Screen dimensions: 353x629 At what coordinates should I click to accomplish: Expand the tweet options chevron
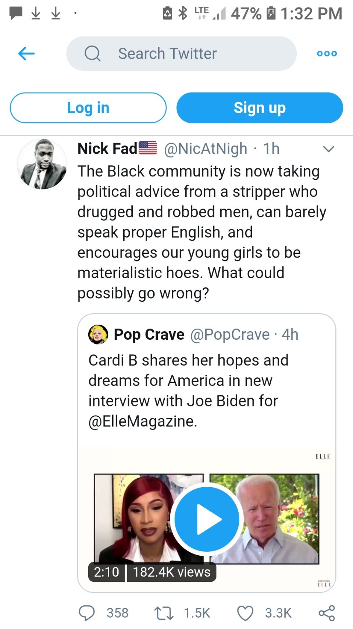[328, 149]
